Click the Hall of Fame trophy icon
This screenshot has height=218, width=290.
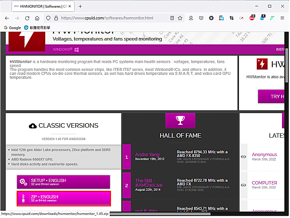coord(180,120)
